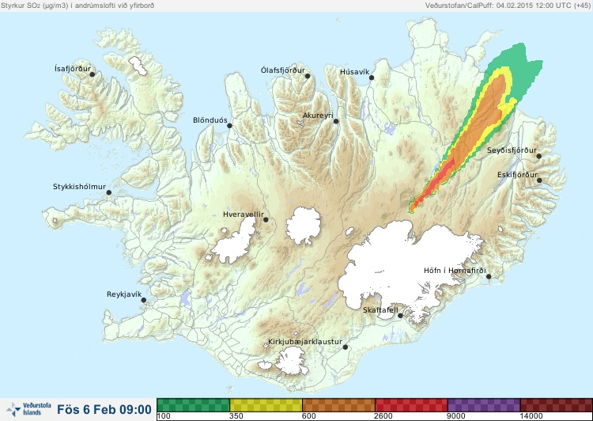Image resolution: width=593 pixels, height=421 pixels.
Task: Select the red 2600 legend swatch
Action: [x=411, y=405]
